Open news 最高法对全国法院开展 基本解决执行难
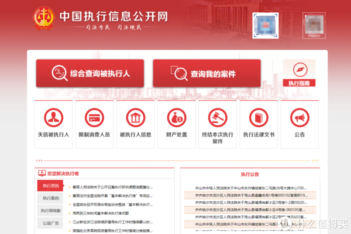This screenshot has height=234, width=351. click(112, 196)
